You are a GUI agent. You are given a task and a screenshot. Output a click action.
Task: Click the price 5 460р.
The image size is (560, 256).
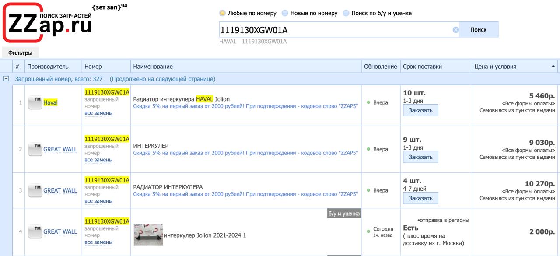point(542,96)
